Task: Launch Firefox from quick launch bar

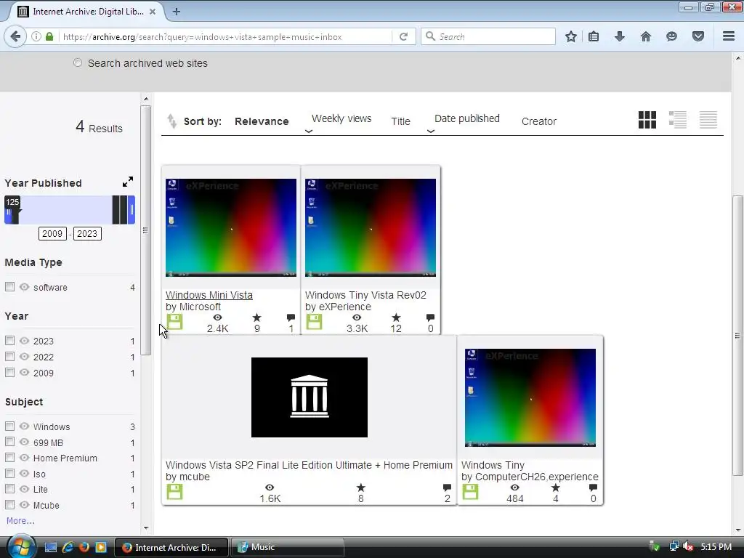Action: (84, 547)
